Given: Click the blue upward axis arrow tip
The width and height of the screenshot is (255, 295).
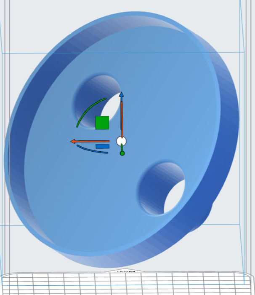Looking at the screenshot, I should [x=122, y=95].
